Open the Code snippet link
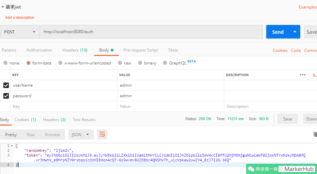317x174 pixels. tap(296, 50)
